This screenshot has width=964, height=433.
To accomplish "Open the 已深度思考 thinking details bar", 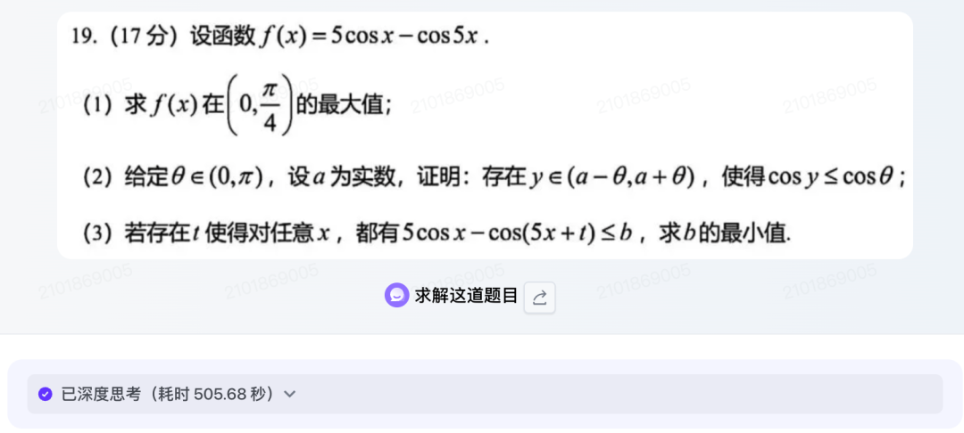I will (485, 394).
